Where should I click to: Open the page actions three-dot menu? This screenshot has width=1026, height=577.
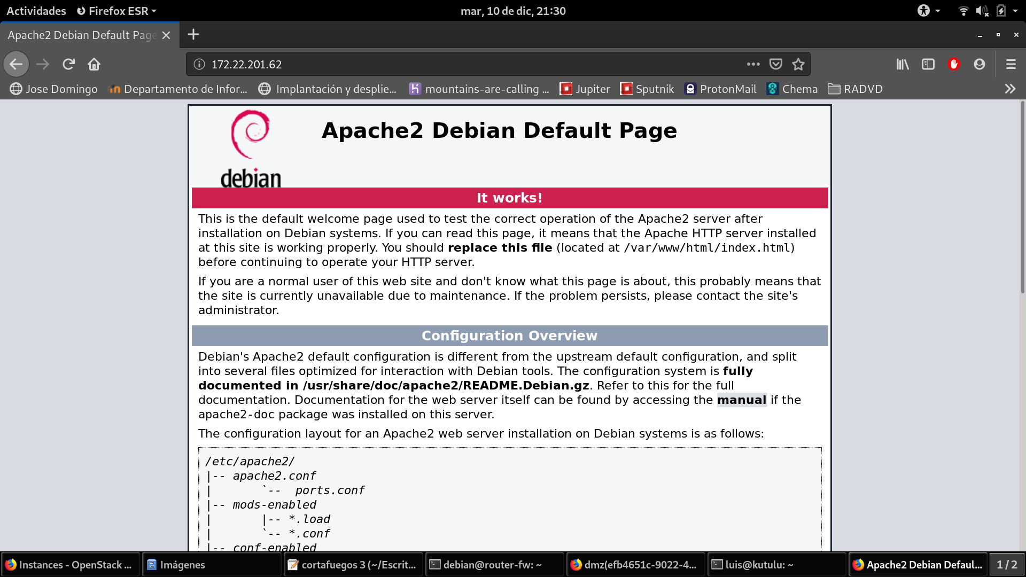tap(753, 64)
